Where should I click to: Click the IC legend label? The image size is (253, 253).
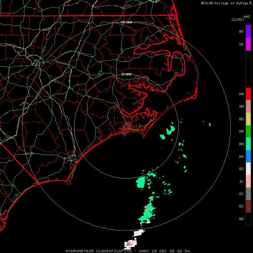click(241, 182)
